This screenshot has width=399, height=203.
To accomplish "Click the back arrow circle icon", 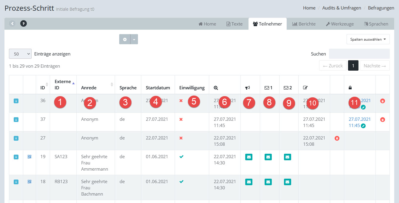I will coord(12,23).
